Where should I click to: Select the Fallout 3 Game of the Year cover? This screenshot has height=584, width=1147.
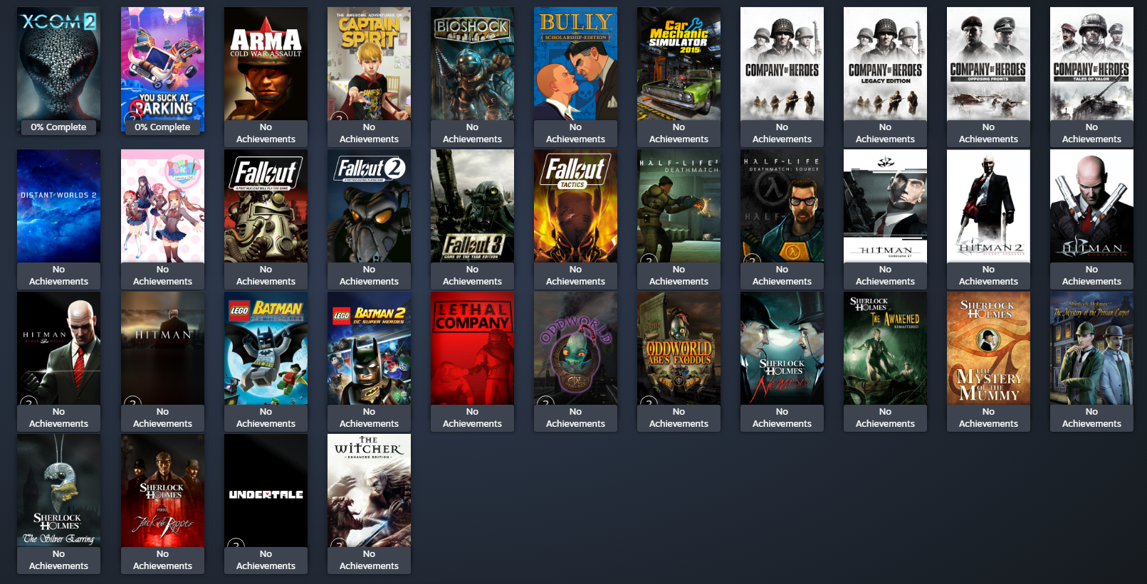[x=472, y=206]
